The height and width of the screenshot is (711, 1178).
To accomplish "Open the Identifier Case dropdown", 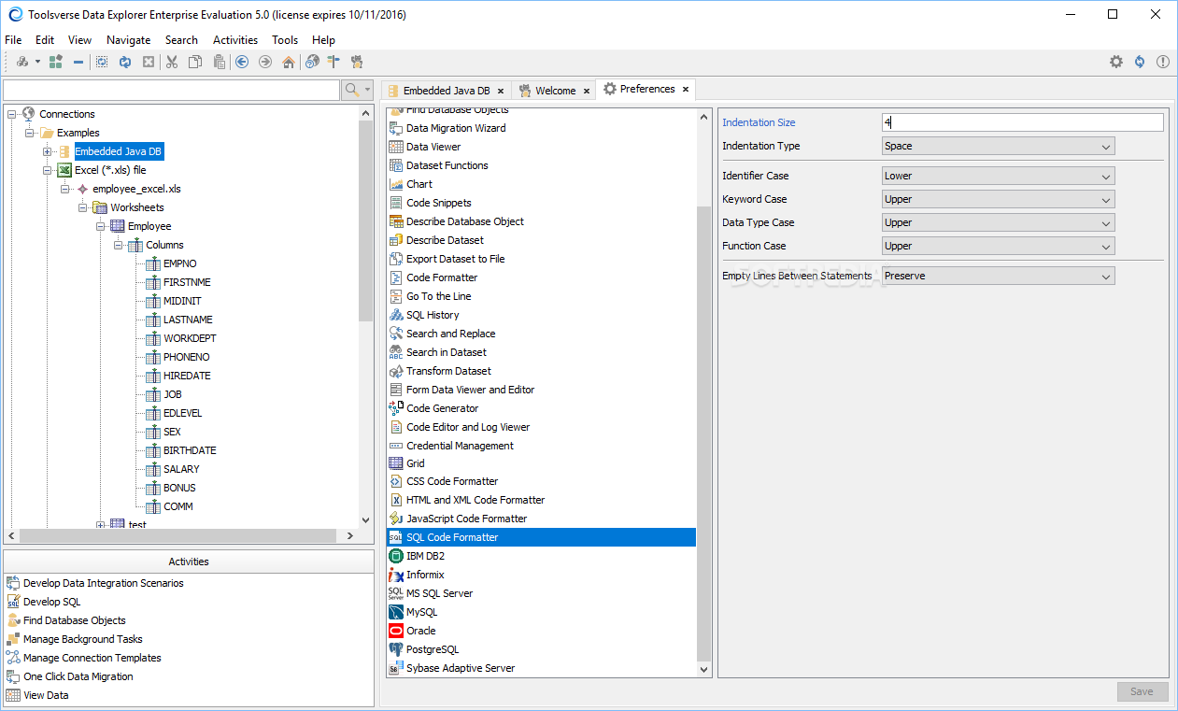I will (x=998, y=176).
